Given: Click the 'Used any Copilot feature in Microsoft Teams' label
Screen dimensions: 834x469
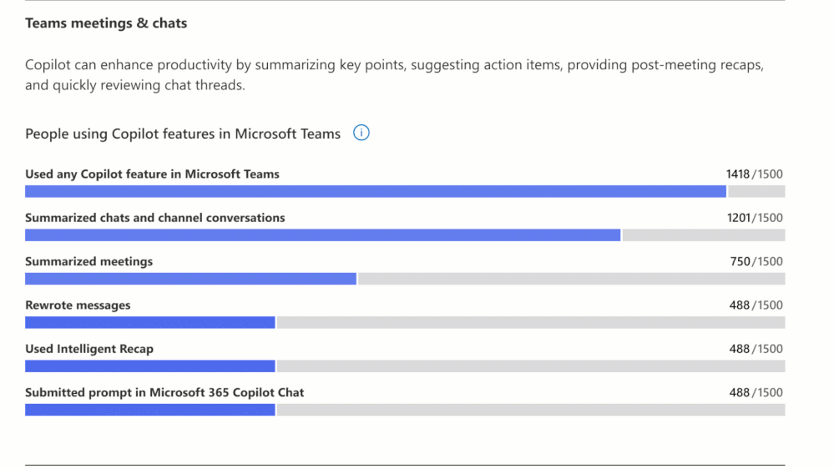Looking at the screenshot, I should click(152, 174).
